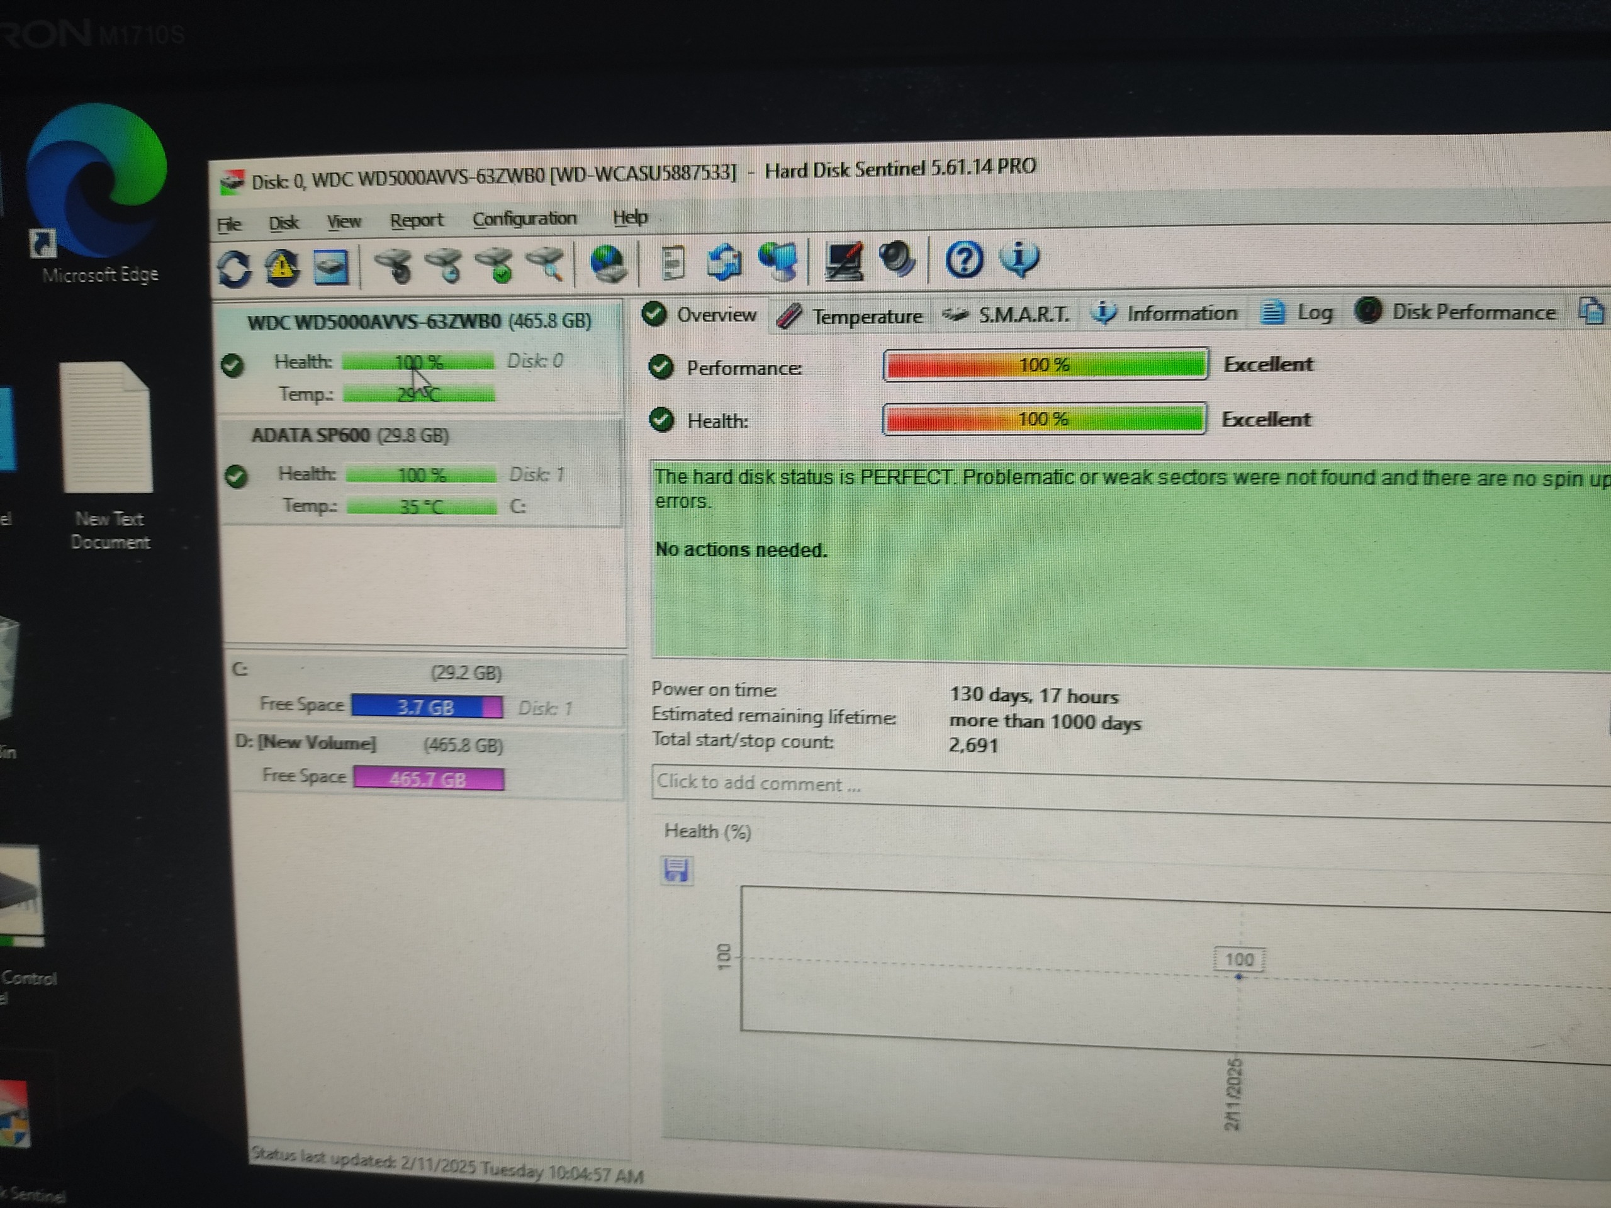Click the disk with magnifier surface test icon

546,263
